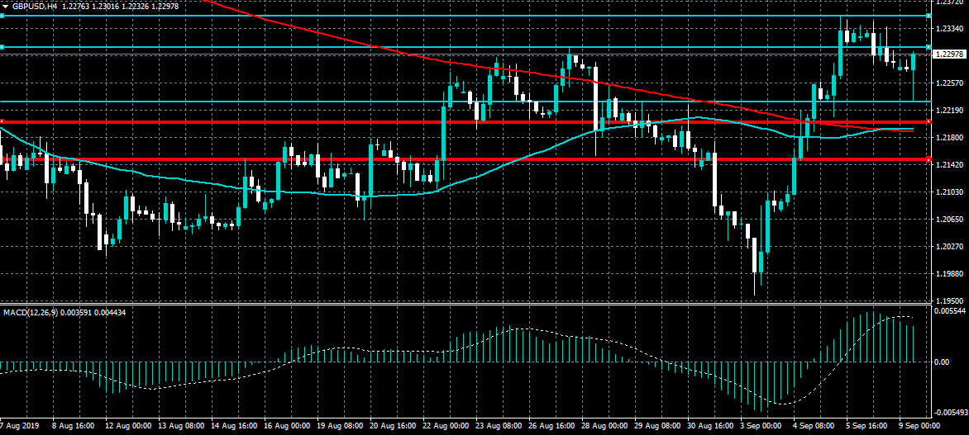969x435 pixels.
Task: Click the 22 Aug 00:00 time label
Action: [x=446, y=427]
